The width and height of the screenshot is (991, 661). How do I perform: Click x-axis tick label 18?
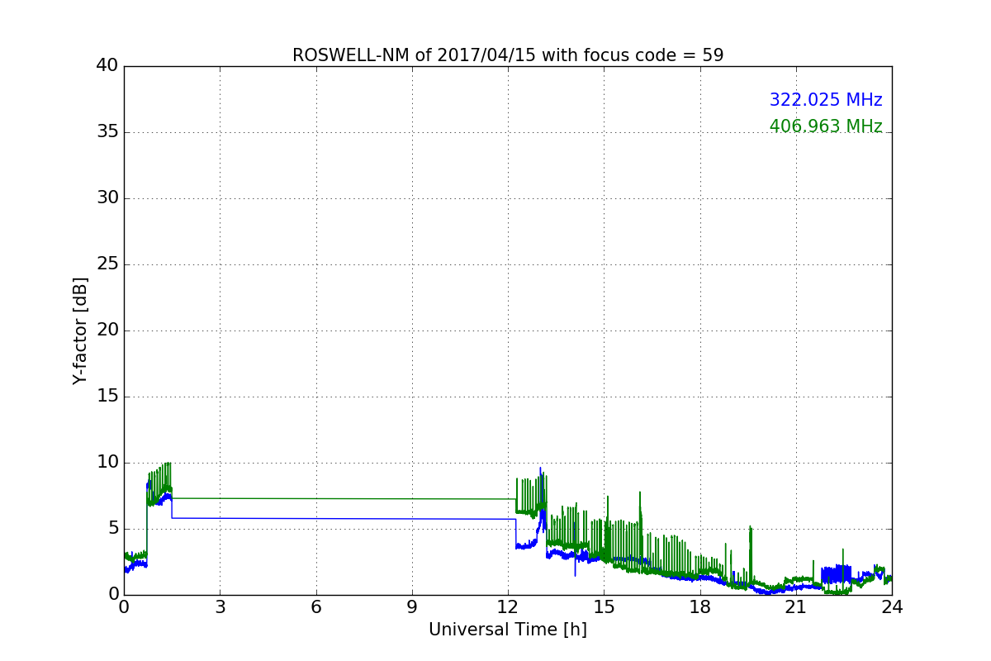pos(700,606)
